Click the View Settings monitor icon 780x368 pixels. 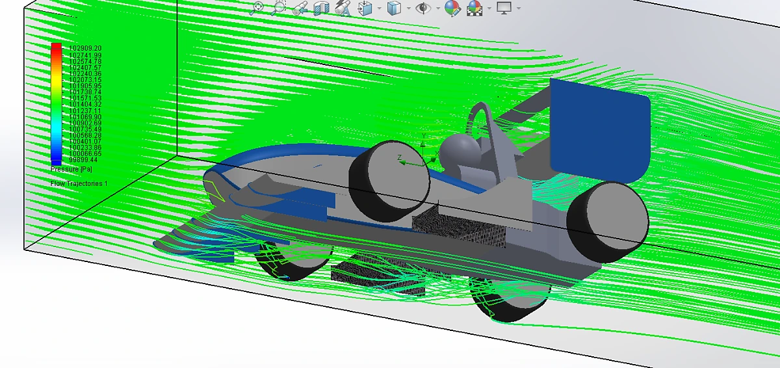tap(504, 8)
